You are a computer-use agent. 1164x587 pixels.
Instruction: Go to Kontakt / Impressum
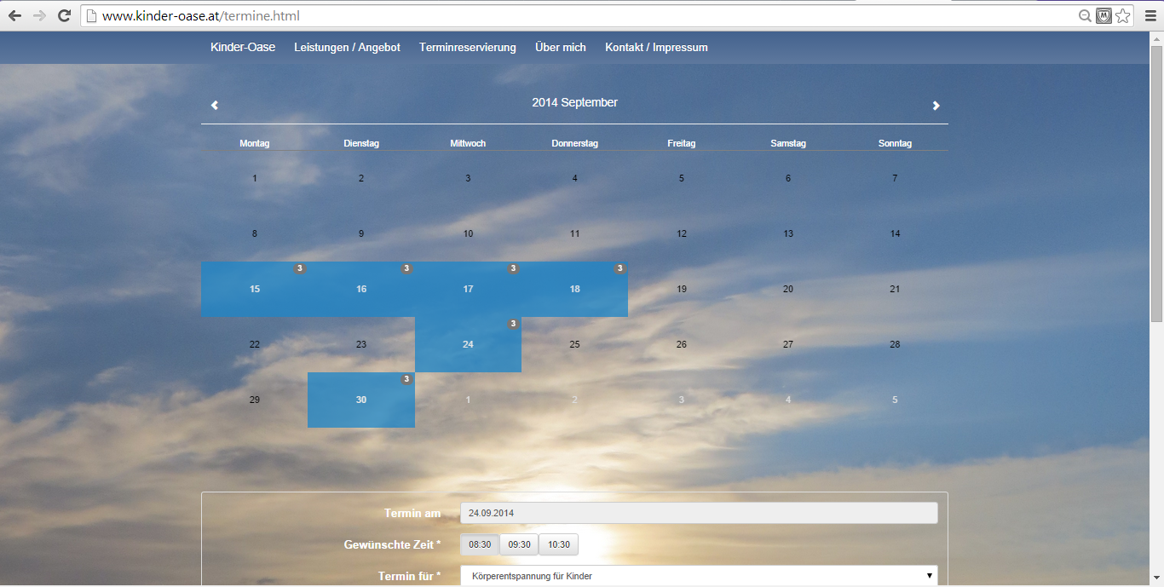[x=656, y=48]
